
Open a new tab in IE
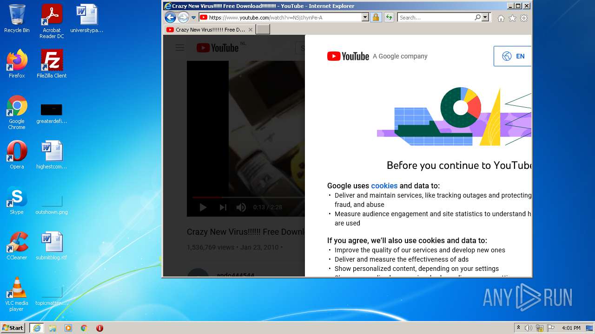[x=263, y=30]
